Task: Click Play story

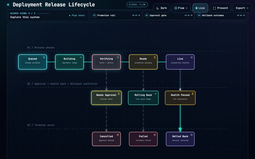Action: coord(77,16)
